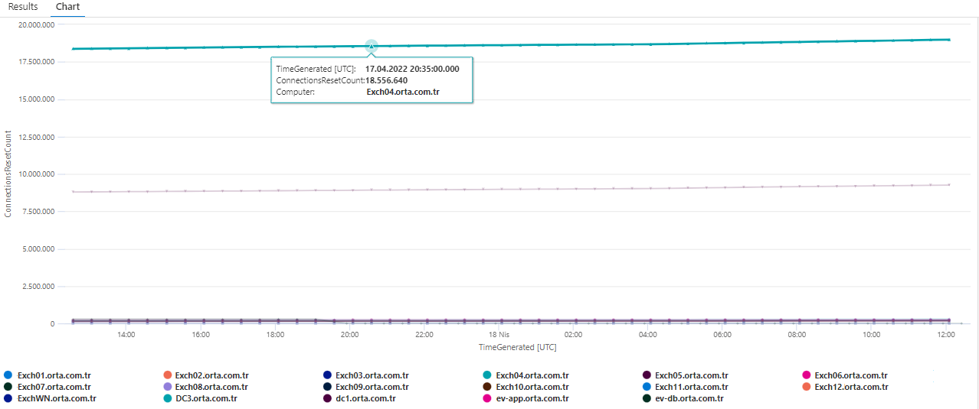Click the 18.556.640 value in the tooltip
This screenshot has width=979, height=409.
click(x=386, y=80)
